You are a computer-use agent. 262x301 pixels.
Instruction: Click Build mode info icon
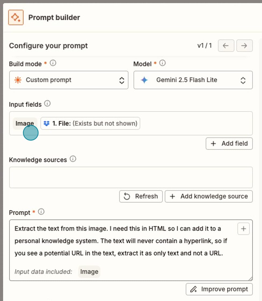pos(53,63)
